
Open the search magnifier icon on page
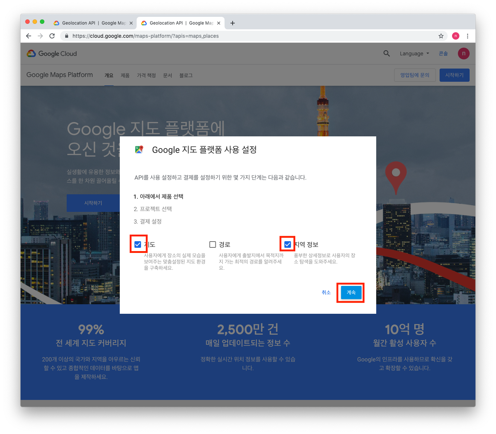pos(386,54)
